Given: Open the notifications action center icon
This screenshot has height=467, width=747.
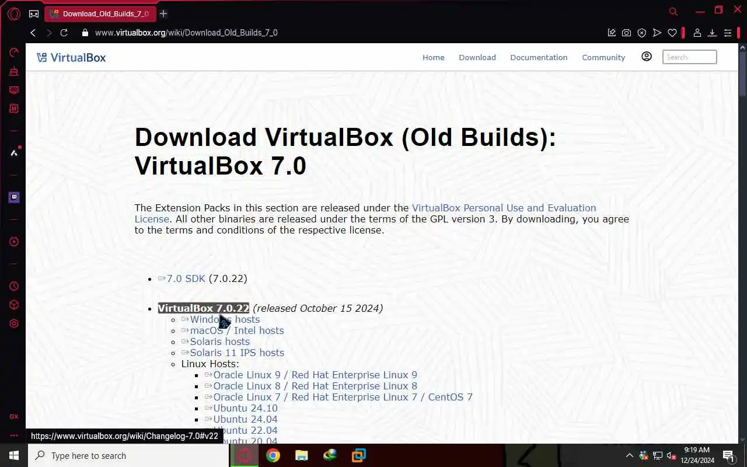Looking at the screenshot, I should pos(728,455).
